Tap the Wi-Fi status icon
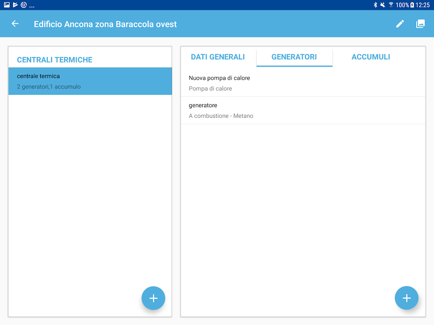This screenshot has height=325, width=434. 391,5
